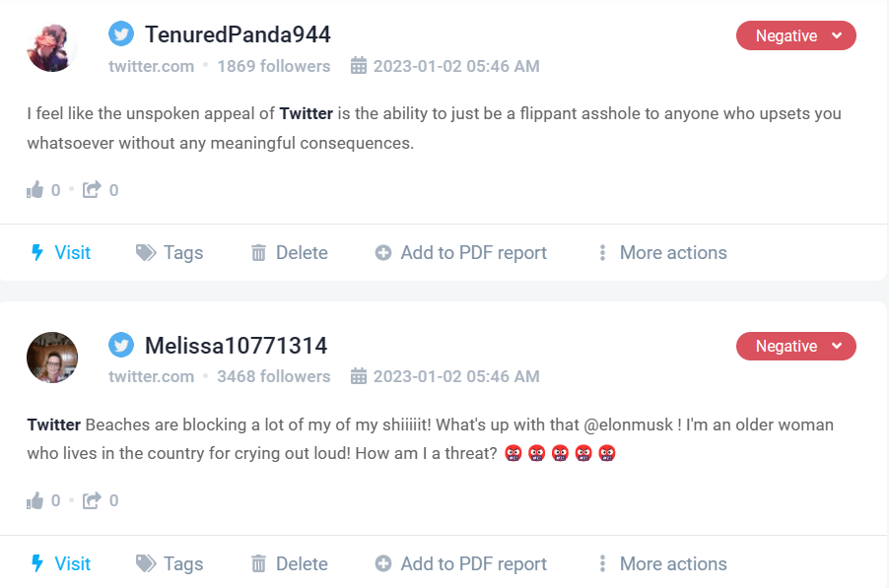Click the calendar icon next to TenuredPanda944's date
This screenshot has height=588, width=889.
(x=357, y=66)
